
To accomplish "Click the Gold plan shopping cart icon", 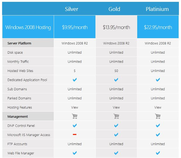I will click(x=116, y=116).
